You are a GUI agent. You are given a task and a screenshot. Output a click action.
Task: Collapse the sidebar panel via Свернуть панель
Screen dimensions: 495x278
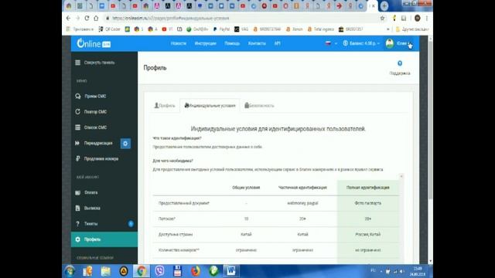tap(94, 63)
